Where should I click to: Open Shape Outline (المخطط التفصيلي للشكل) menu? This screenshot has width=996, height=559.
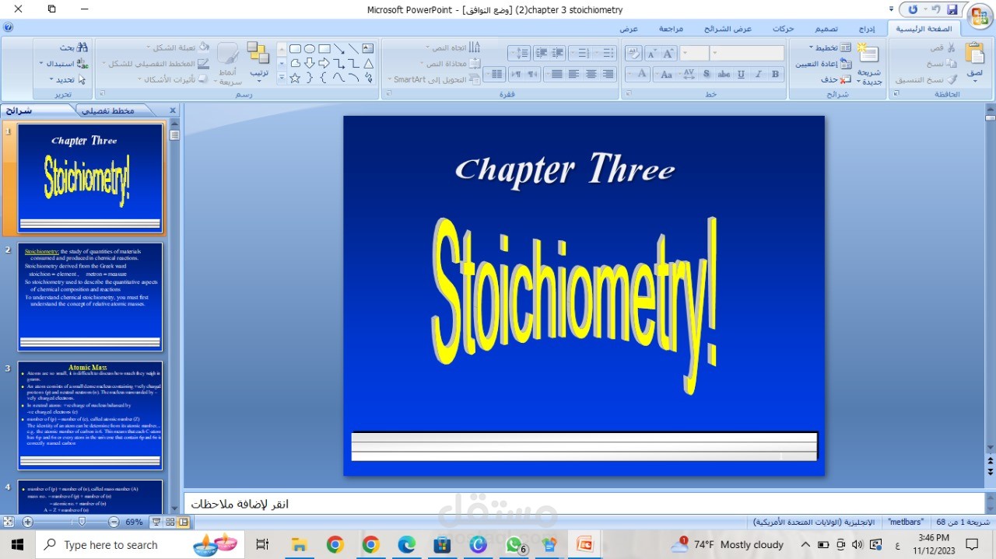[156, 64]
